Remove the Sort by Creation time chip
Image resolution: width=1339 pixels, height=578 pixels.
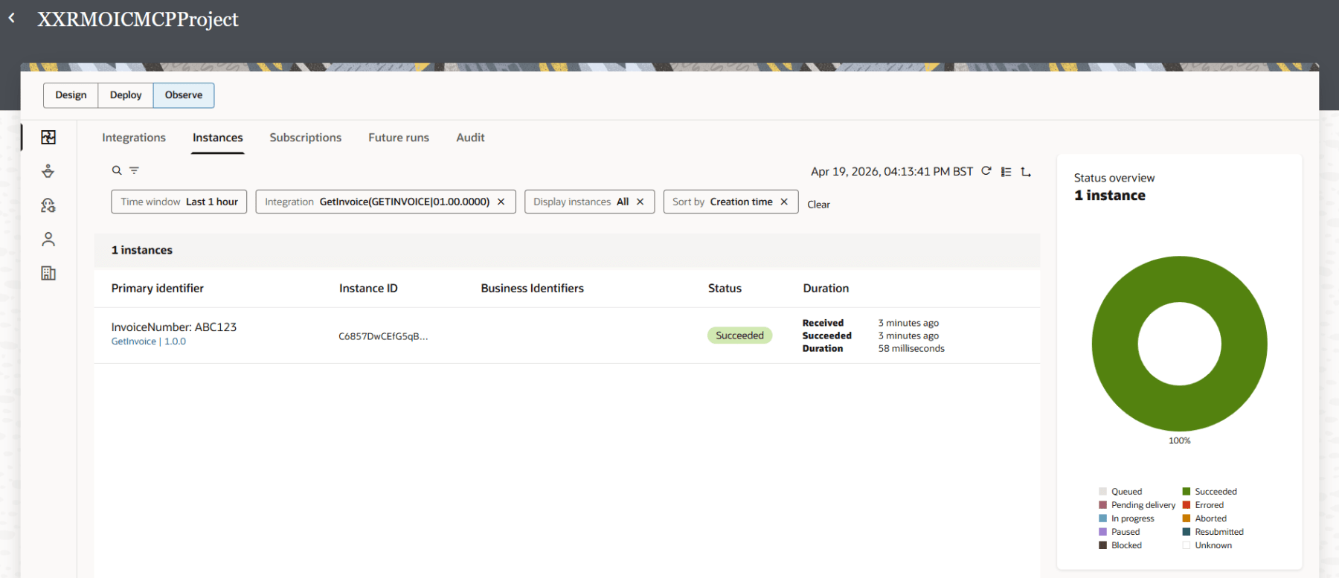784,202
